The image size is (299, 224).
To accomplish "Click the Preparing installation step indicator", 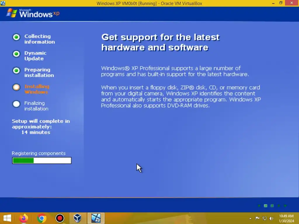I will (16, 71).
